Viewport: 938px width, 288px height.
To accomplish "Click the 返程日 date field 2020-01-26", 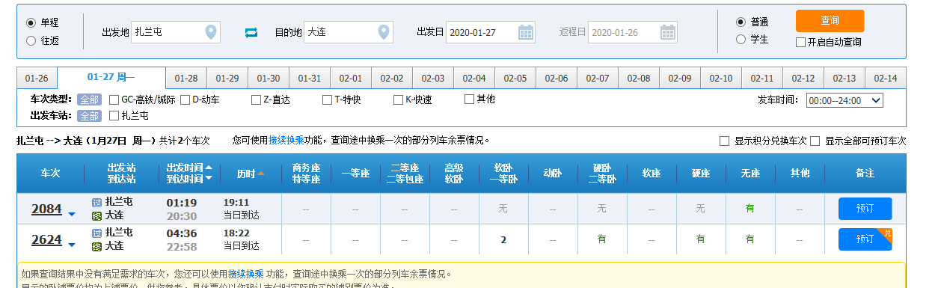I will coord(633,32).
